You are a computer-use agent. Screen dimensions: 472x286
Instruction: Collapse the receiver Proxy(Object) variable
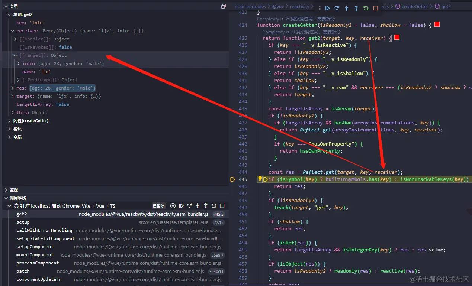click(13, 31)
